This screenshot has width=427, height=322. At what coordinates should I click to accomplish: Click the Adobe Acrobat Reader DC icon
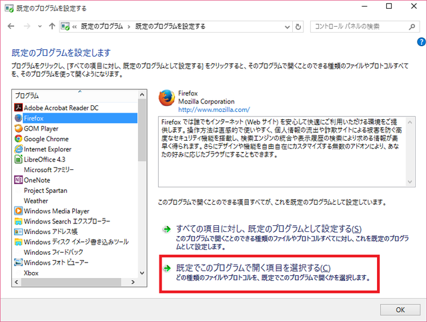(x=18, y=107)
